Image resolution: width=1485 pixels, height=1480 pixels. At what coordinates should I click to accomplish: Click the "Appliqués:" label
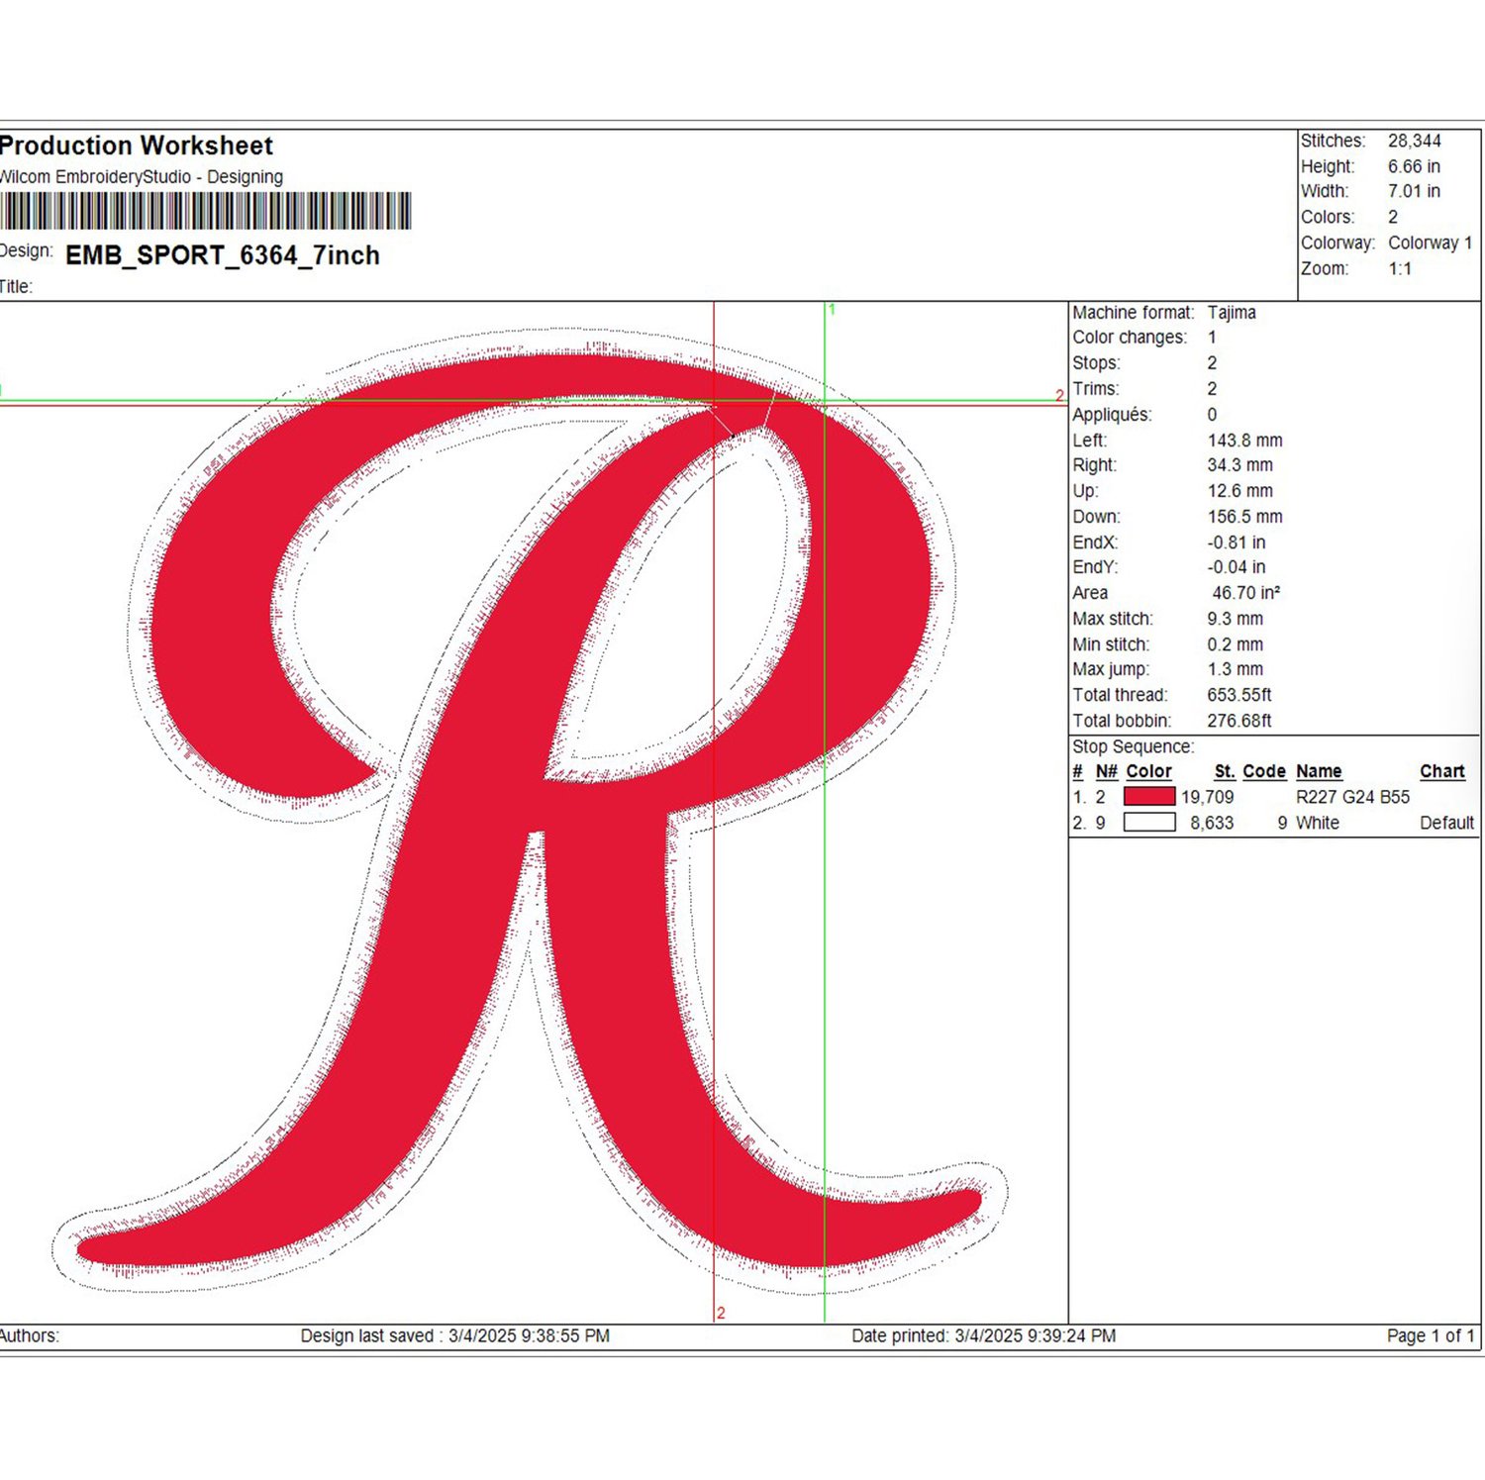1112,414
